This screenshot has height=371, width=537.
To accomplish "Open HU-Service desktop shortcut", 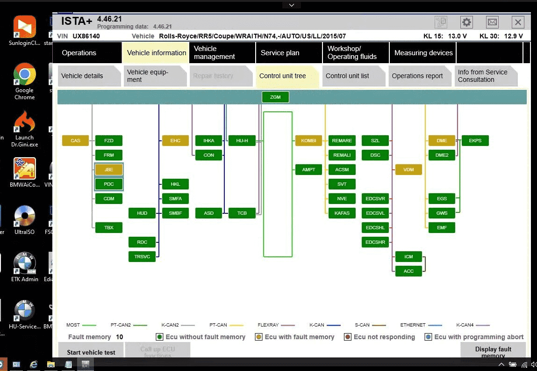I will [x=24, y=314].
